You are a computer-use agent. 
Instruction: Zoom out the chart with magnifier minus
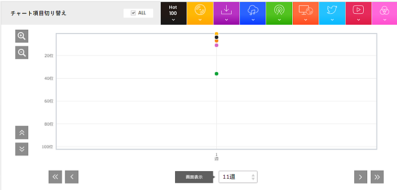click(22, 52)
